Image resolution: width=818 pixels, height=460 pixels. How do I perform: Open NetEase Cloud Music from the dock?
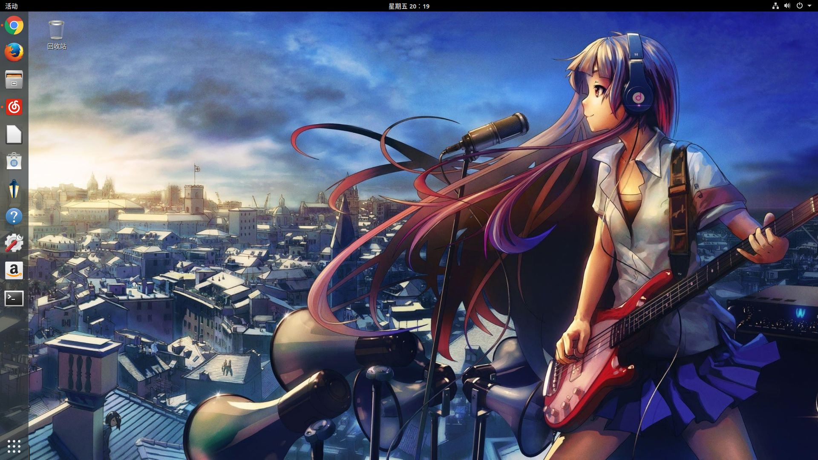14,107
